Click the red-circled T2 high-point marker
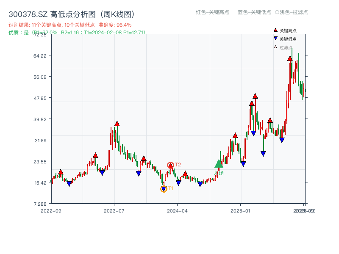The height and width of the screenshot is (254, 339). 170,166
